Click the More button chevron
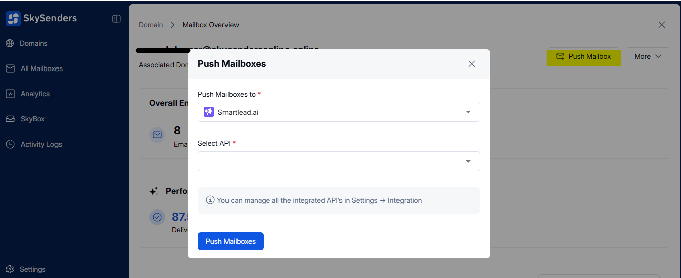The width and height of the screenshot is (681, 278). [x=658, y=56]
